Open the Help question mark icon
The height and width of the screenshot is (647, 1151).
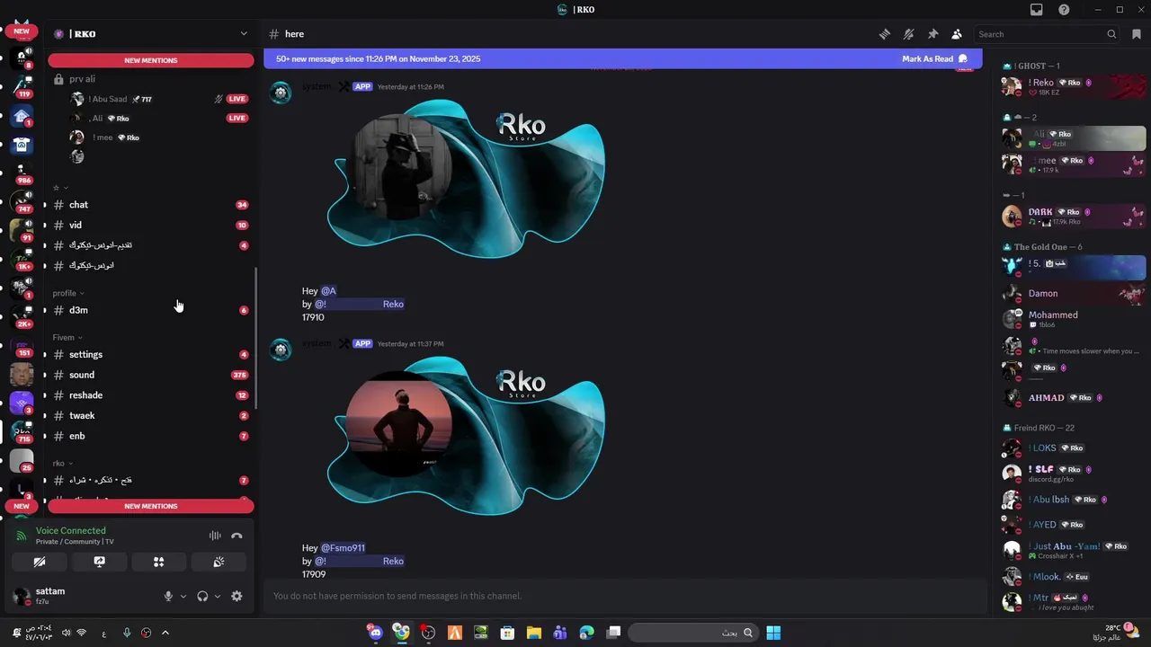pos(1065,10)
